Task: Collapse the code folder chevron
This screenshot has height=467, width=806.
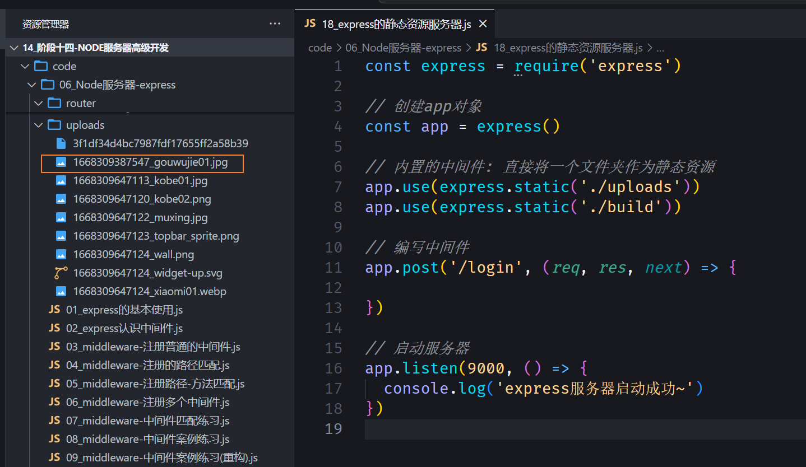Action: tap(25, 67)
